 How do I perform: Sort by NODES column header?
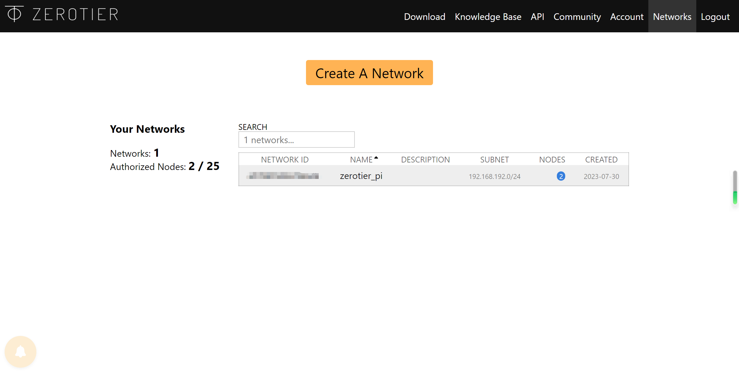pos(552,160)
